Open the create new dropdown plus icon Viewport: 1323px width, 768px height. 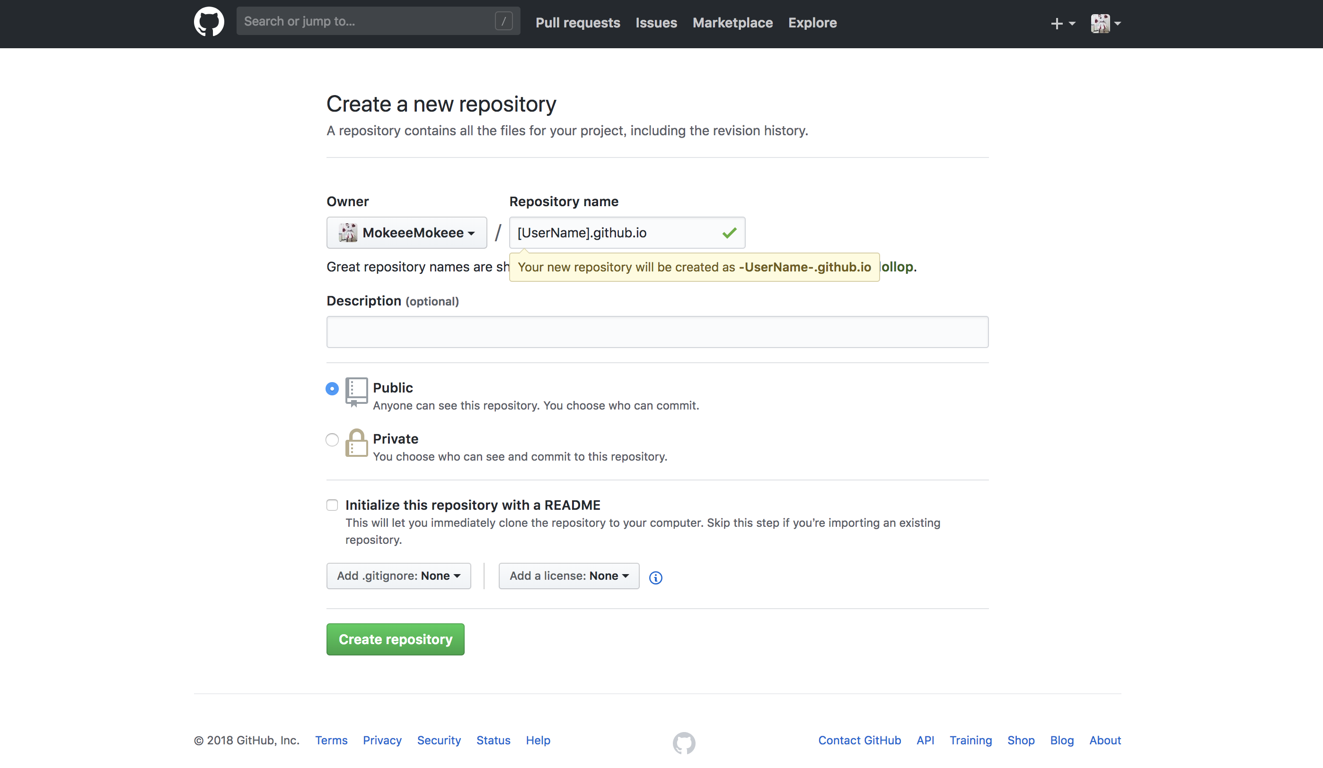1057,24
